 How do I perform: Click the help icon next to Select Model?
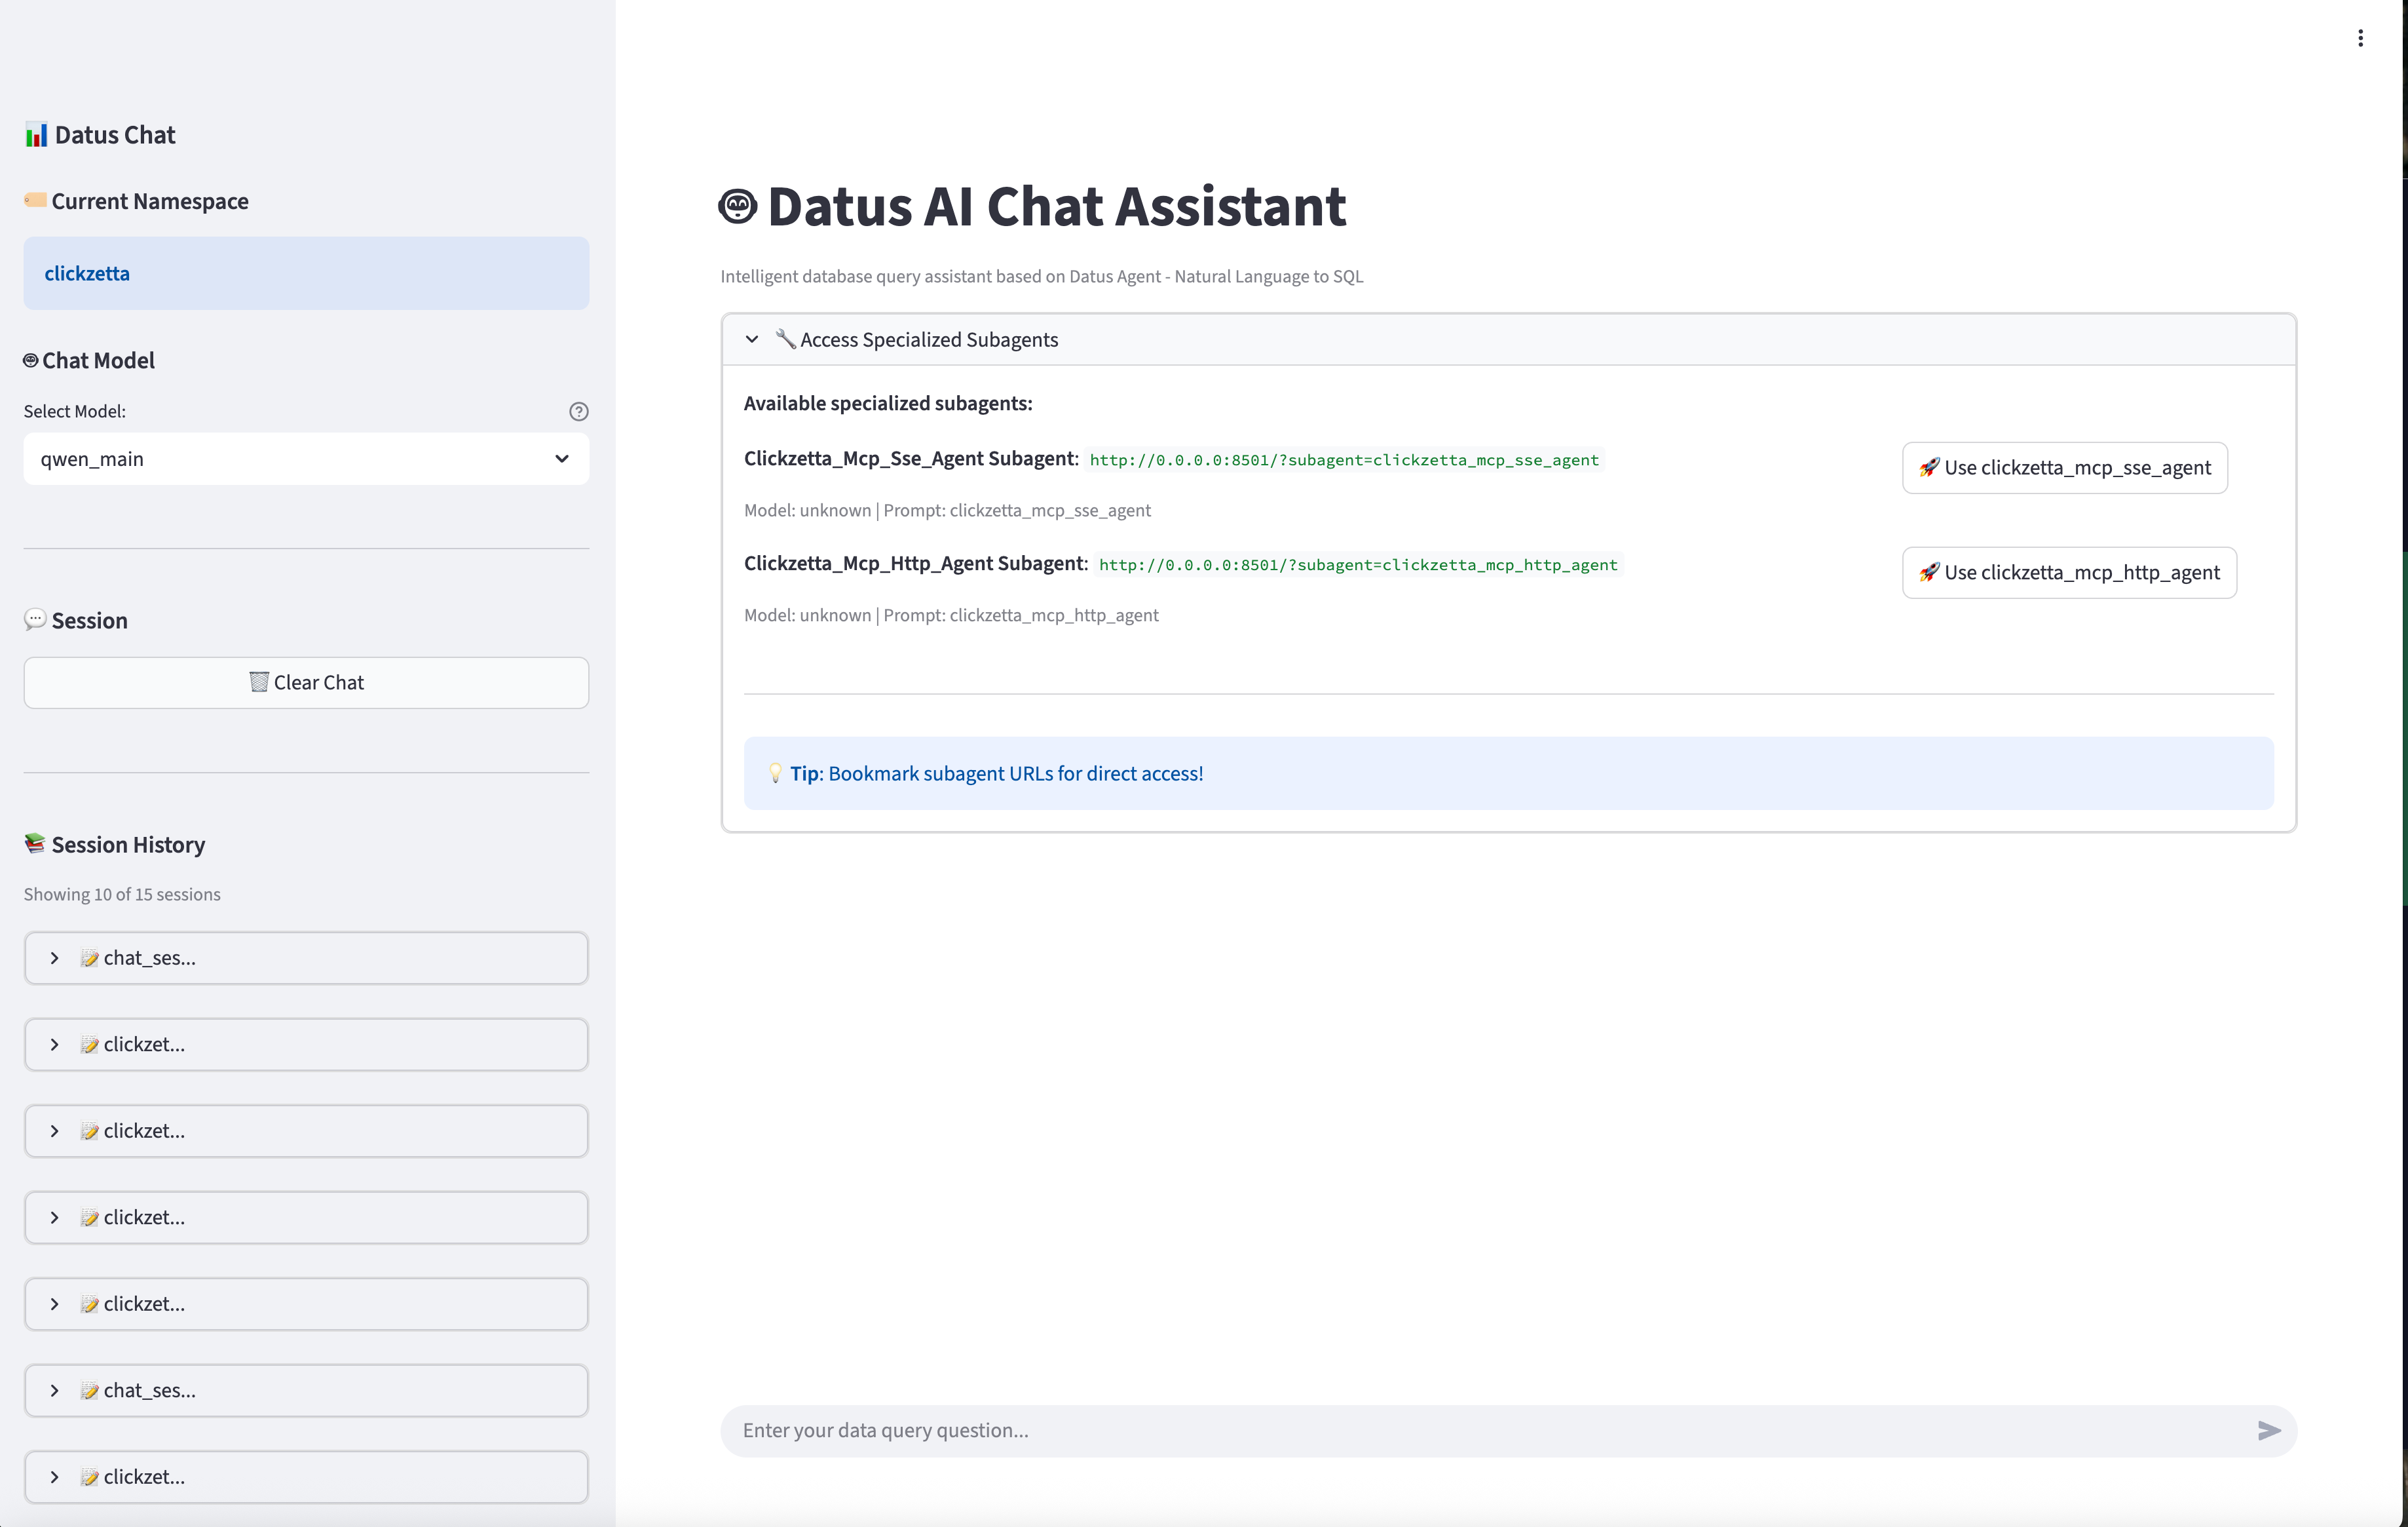click(x=578, y=412)
